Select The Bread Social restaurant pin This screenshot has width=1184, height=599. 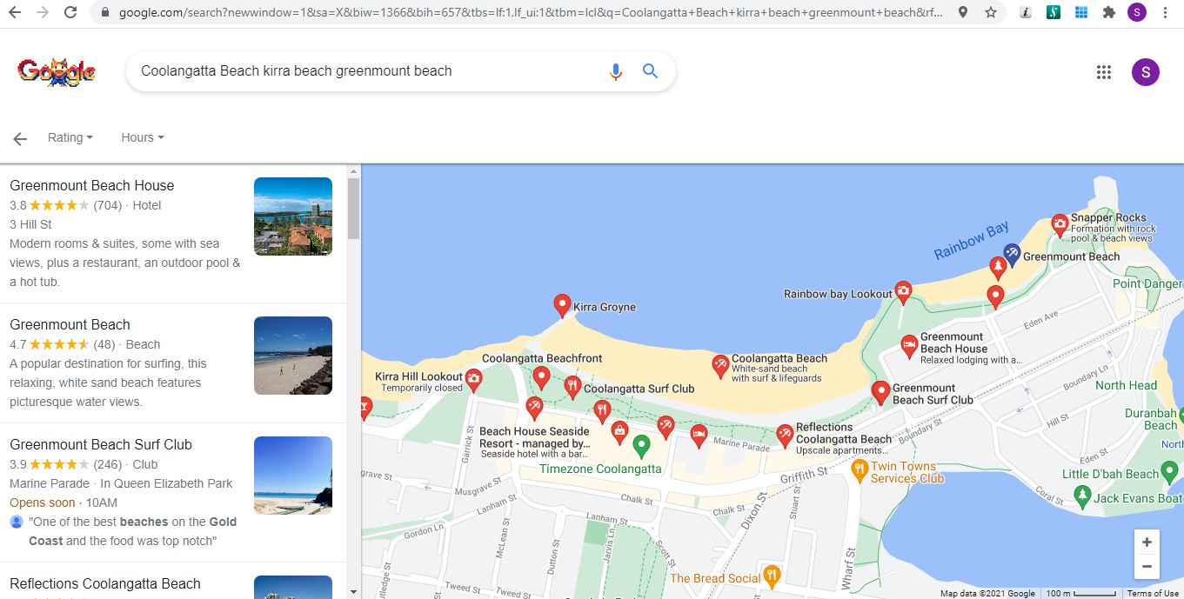pos(771,576)
